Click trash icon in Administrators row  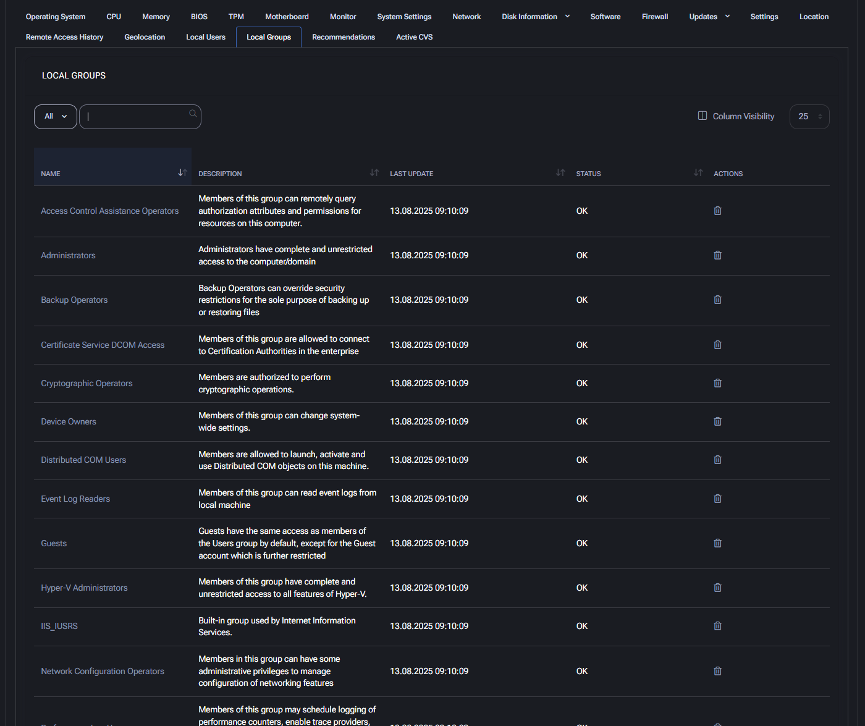[x=717, y=255]
